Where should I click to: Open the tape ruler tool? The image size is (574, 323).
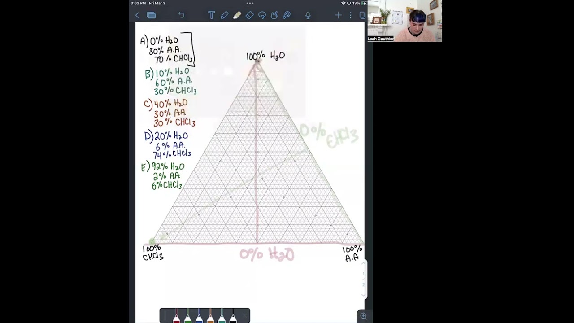pyautogui.click(x=287, y=15)
